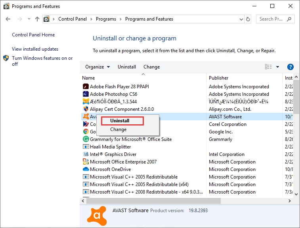This screenshot has width=300, height=228.
Task: Click the Installed On column header
Action: (288, 78)
